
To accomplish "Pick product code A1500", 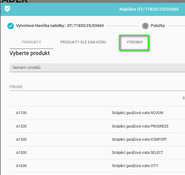I will pyautogui.click(x=21, y=153).
